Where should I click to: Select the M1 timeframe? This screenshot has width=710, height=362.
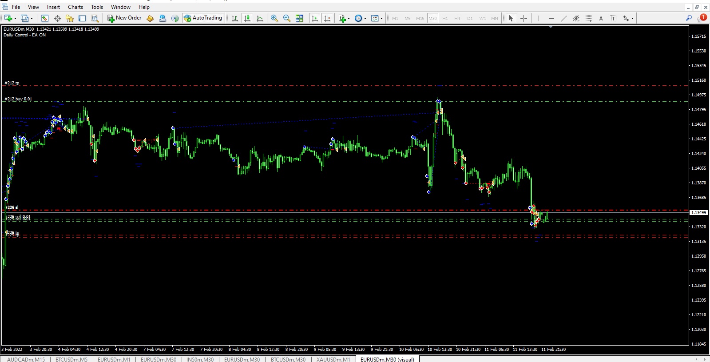pos(395,18)
